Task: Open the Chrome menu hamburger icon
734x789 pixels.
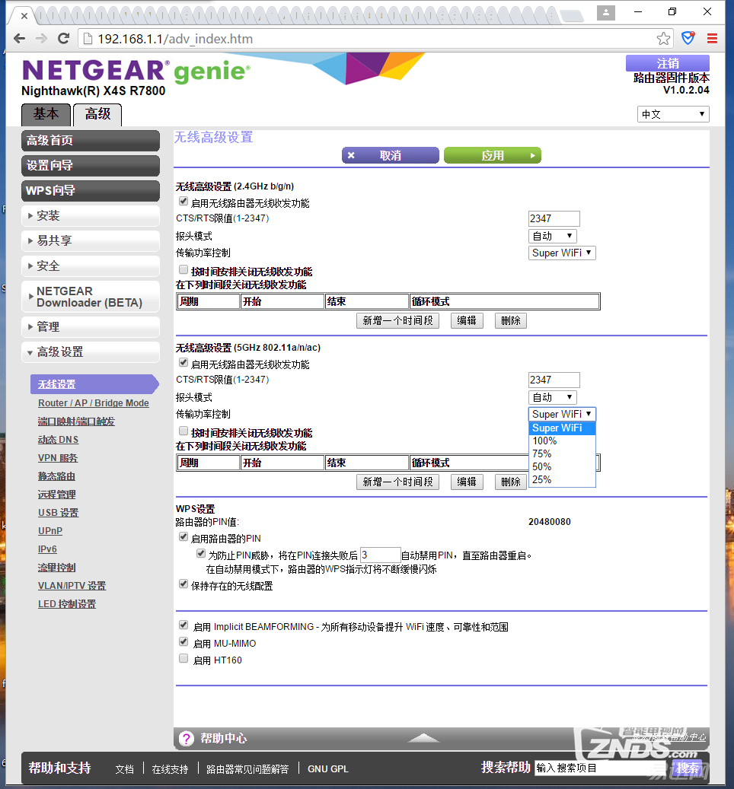Action: [713, 39]
